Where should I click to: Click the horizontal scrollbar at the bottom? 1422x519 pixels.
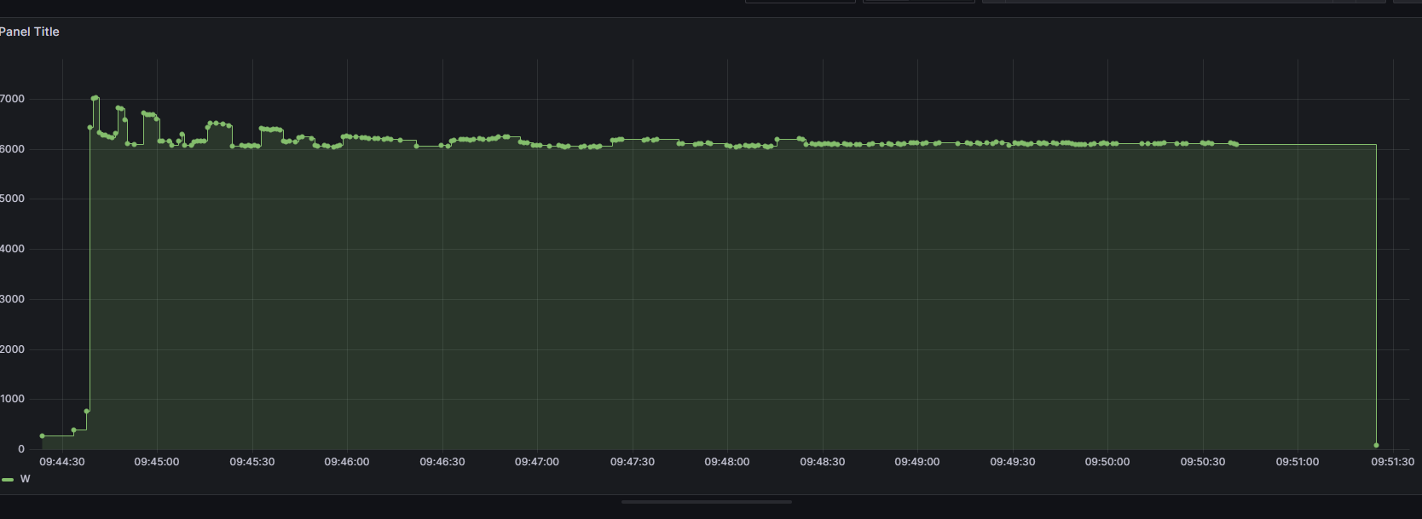[707, 502]
